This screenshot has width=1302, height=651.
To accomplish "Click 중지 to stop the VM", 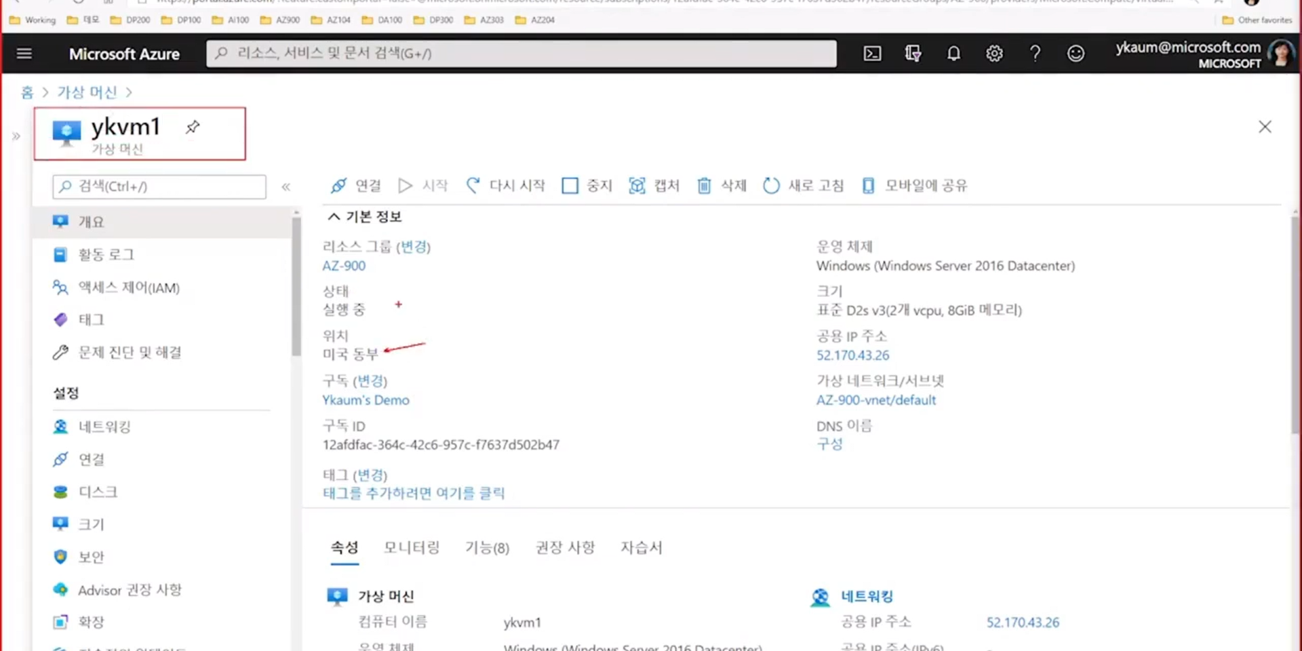I will coord(587,185).
